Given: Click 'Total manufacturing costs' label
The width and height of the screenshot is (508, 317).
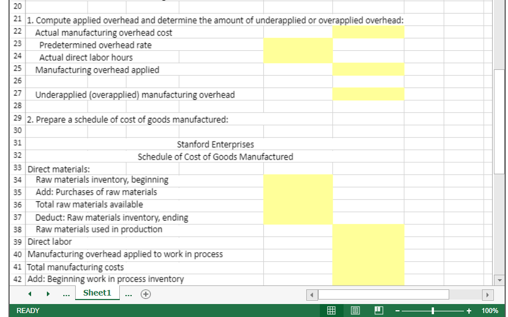Looking at the screenshot, I should click(x=75, y=267).
